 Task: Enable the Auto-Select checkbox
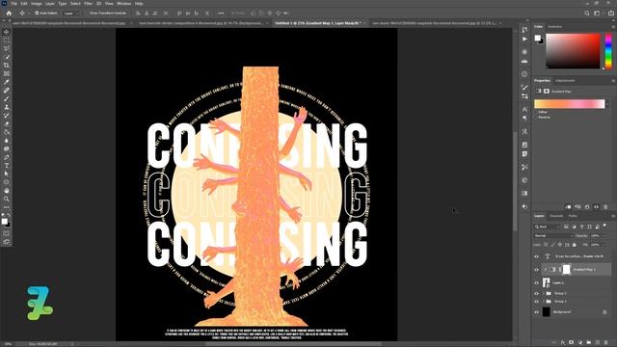(37, 13)
